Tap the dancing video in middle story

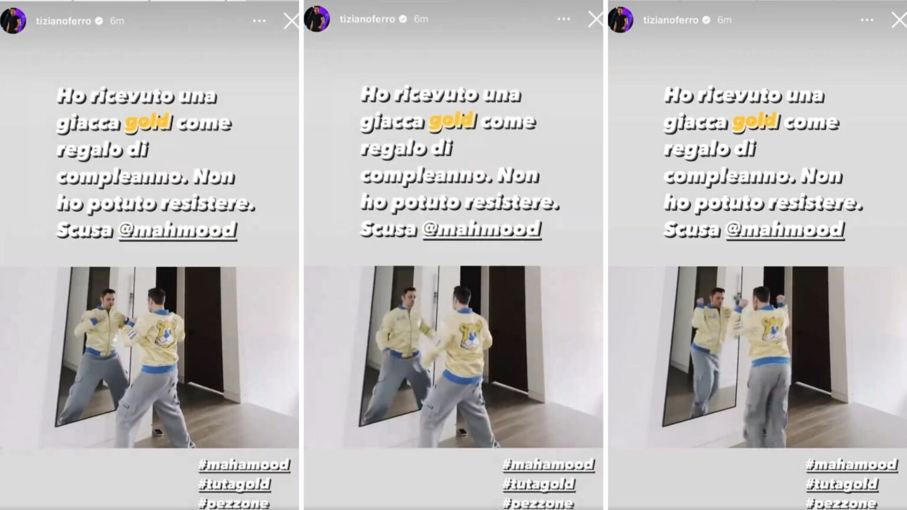[x=453, y=357]
